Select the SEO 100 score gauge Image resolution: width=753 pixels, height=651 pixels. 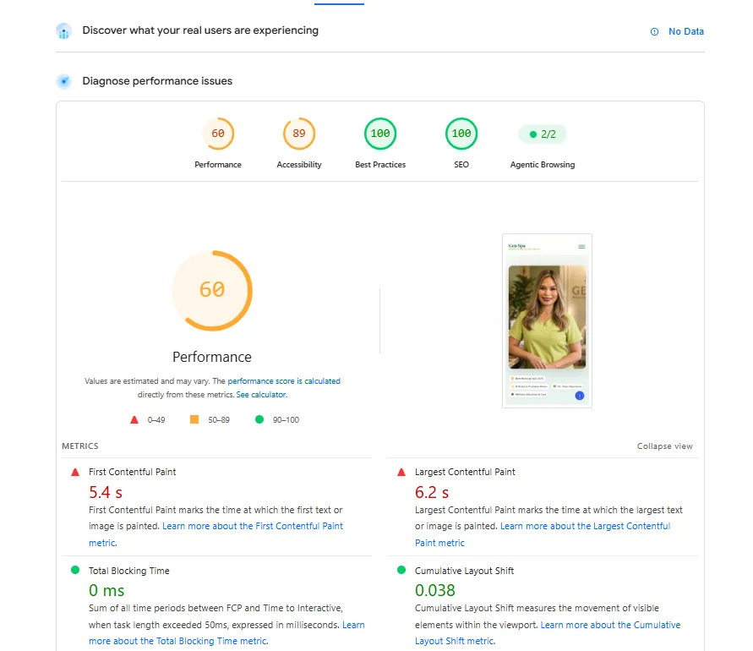point(461,134)
